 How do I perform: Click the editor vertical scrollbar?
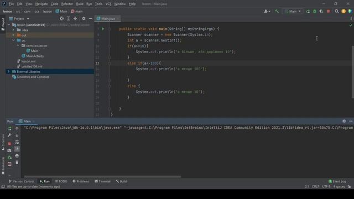(352, 72)
